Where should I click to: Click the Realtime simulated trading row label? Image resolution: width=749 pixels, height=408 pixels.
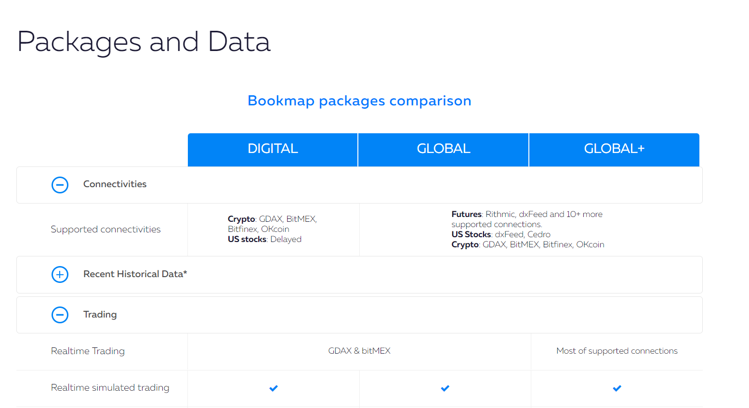[x=110, y=388]
